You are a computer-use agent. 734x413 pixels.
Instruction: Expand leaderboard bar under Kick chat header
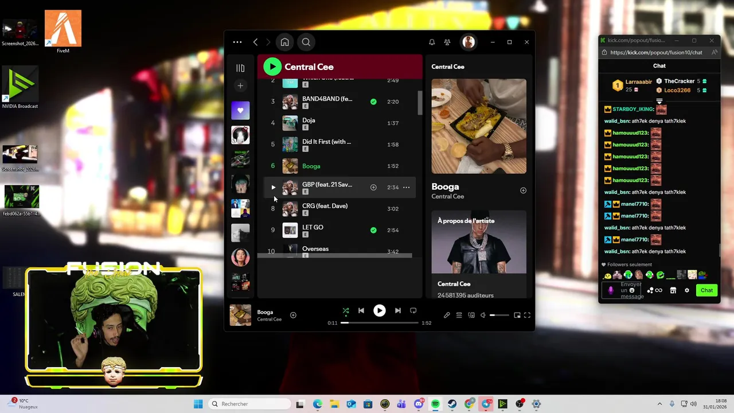click(x=659, y=101)
